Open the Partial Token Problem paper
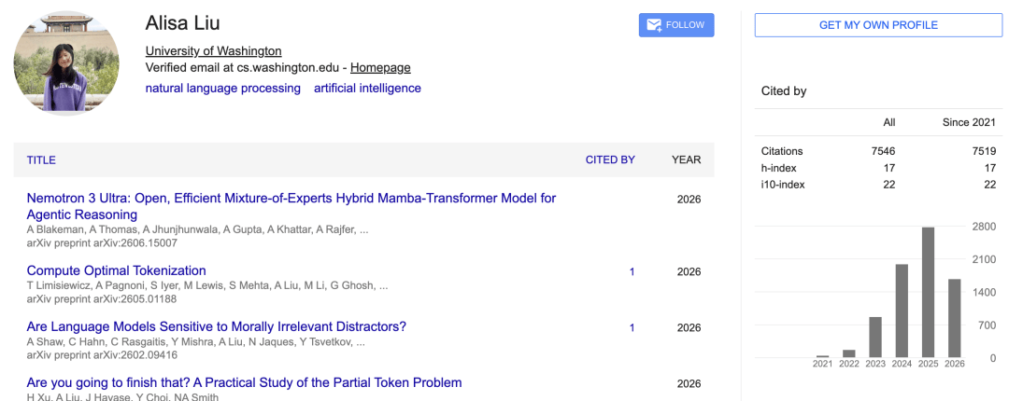This screenshot has height=401, width=1009. click(x=245, y=382)
